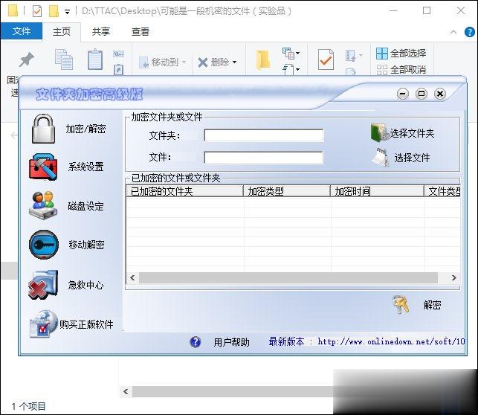Click the copy path icon in ribbon

[x=118, y=54]
